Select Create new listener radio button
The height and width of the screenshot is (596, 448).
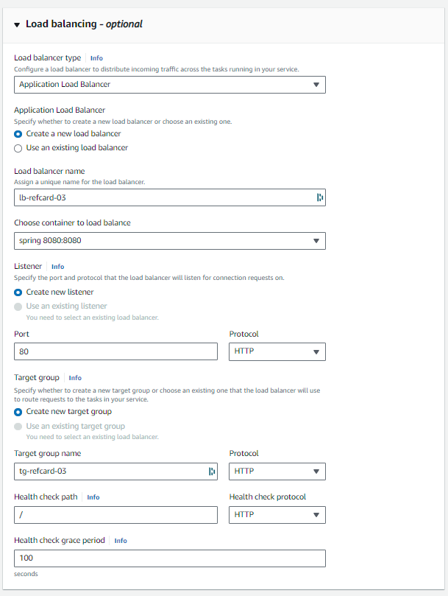(18, 292)
